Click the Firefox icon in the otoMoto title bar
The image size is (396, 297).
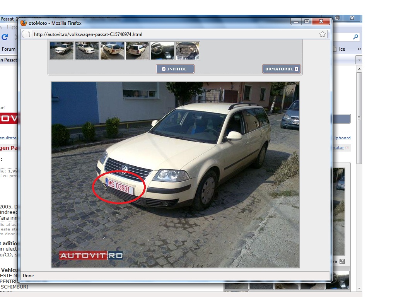[x=24, y=23]
